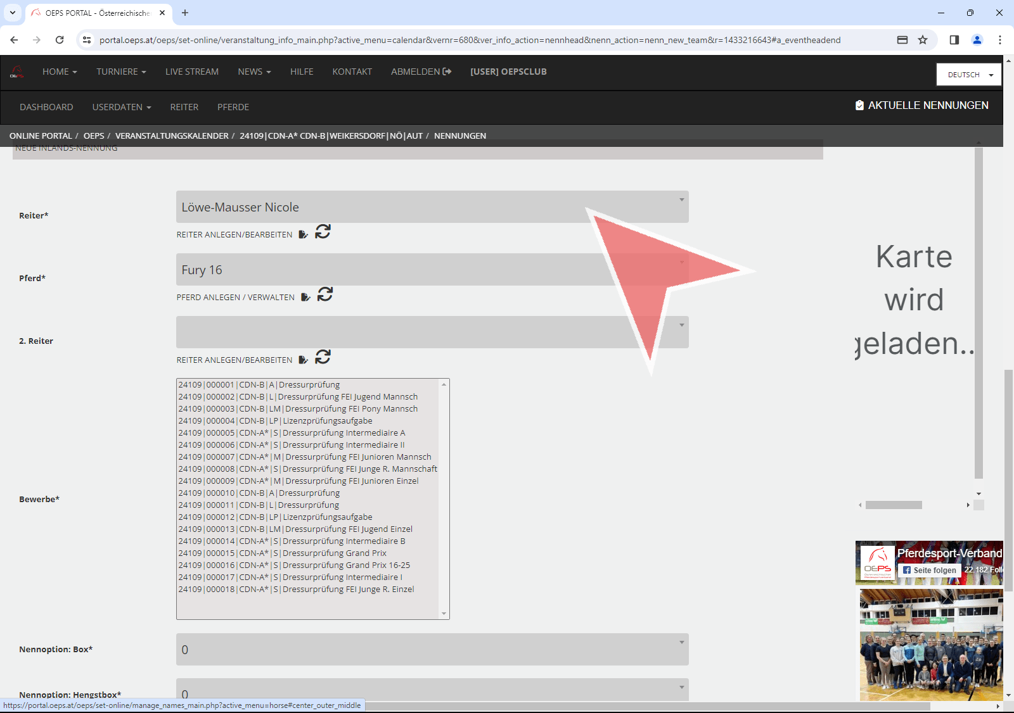Open the Pferd dropdown showing Fury 16

point(432,270)
